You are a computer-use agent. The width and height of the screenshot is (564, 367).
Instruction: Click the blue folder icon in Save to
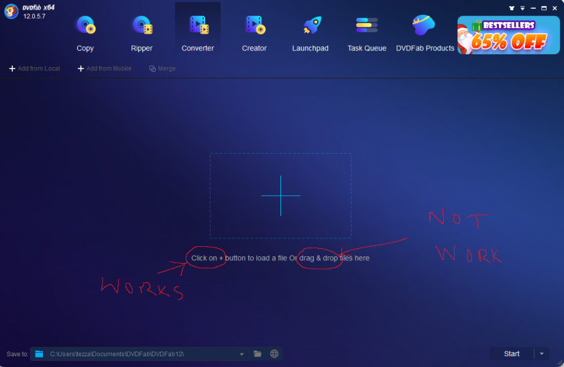(x=39, y=354)
